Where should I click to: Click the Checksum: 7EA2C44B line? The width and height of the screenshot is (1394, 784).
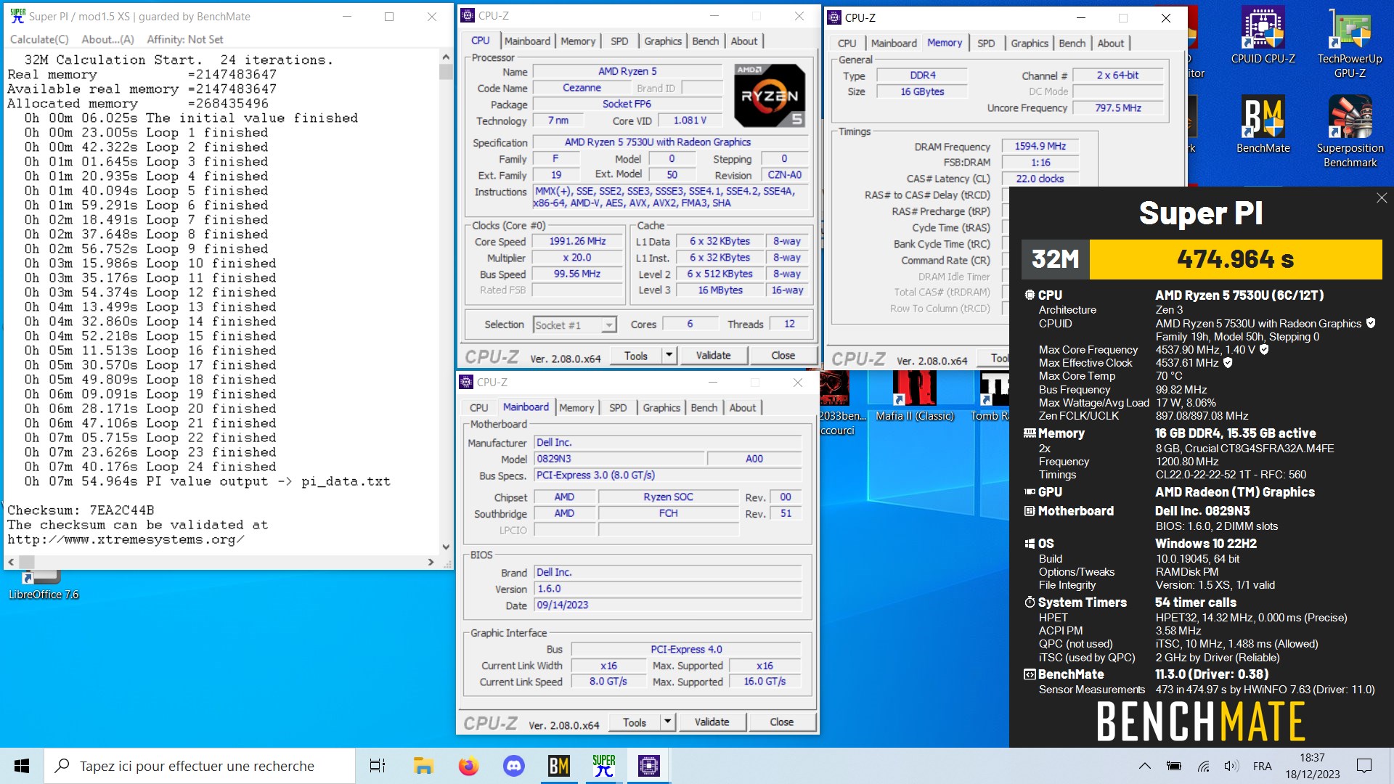81,510
